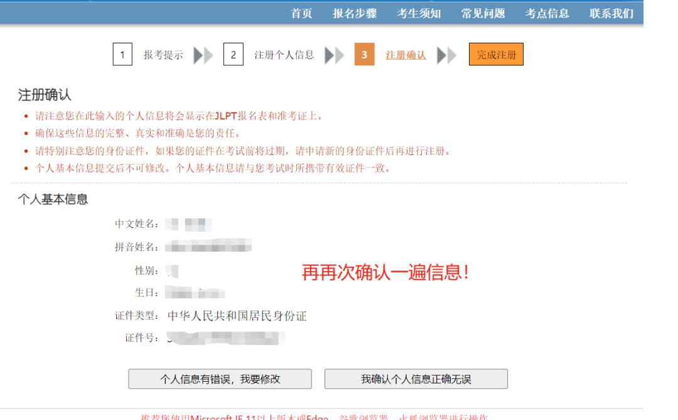Screen dimensions: 678x420
Task: Click the 性别 field label
Action: (x=147, y=271)
